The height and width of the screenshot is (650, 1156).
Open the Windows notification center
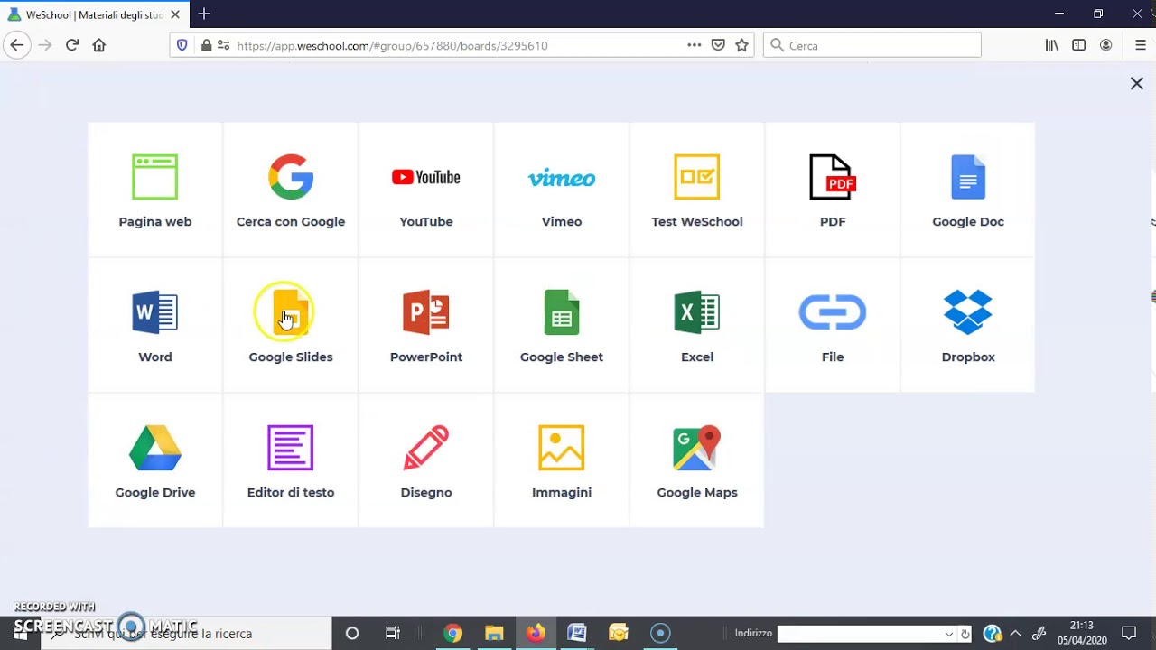[1128, 633]
